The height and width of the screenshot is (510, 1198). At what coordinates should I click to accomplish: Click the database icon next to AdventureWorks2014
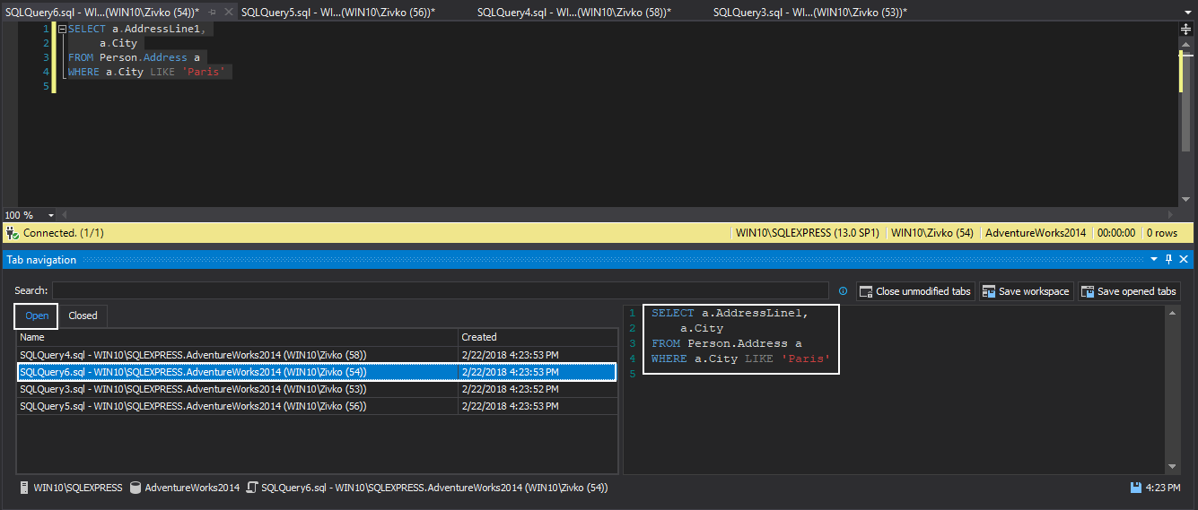pyautogui.click(x=136, y=488)
